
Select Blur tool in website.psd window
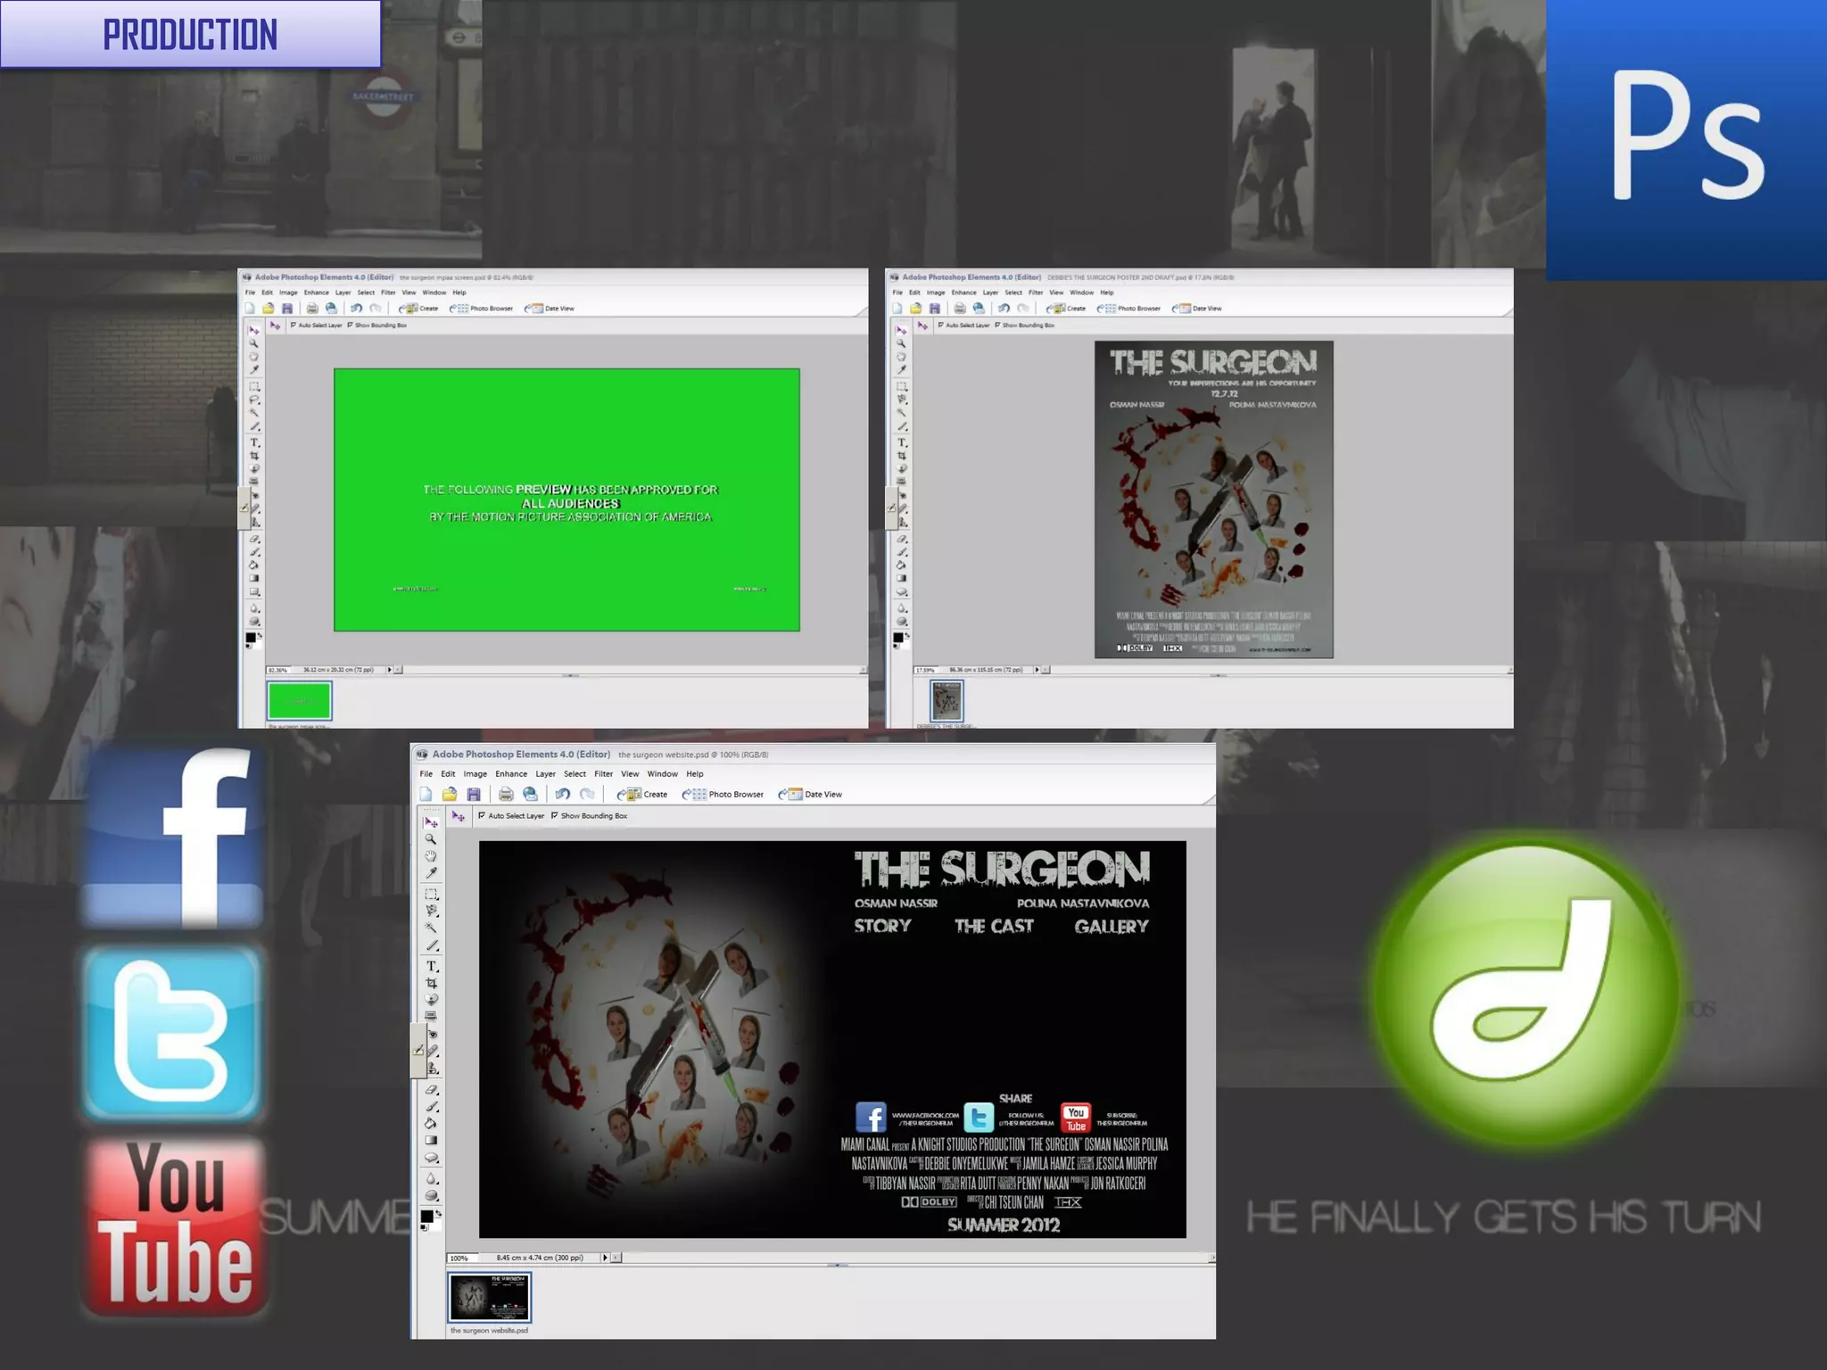click(432, 1179)
